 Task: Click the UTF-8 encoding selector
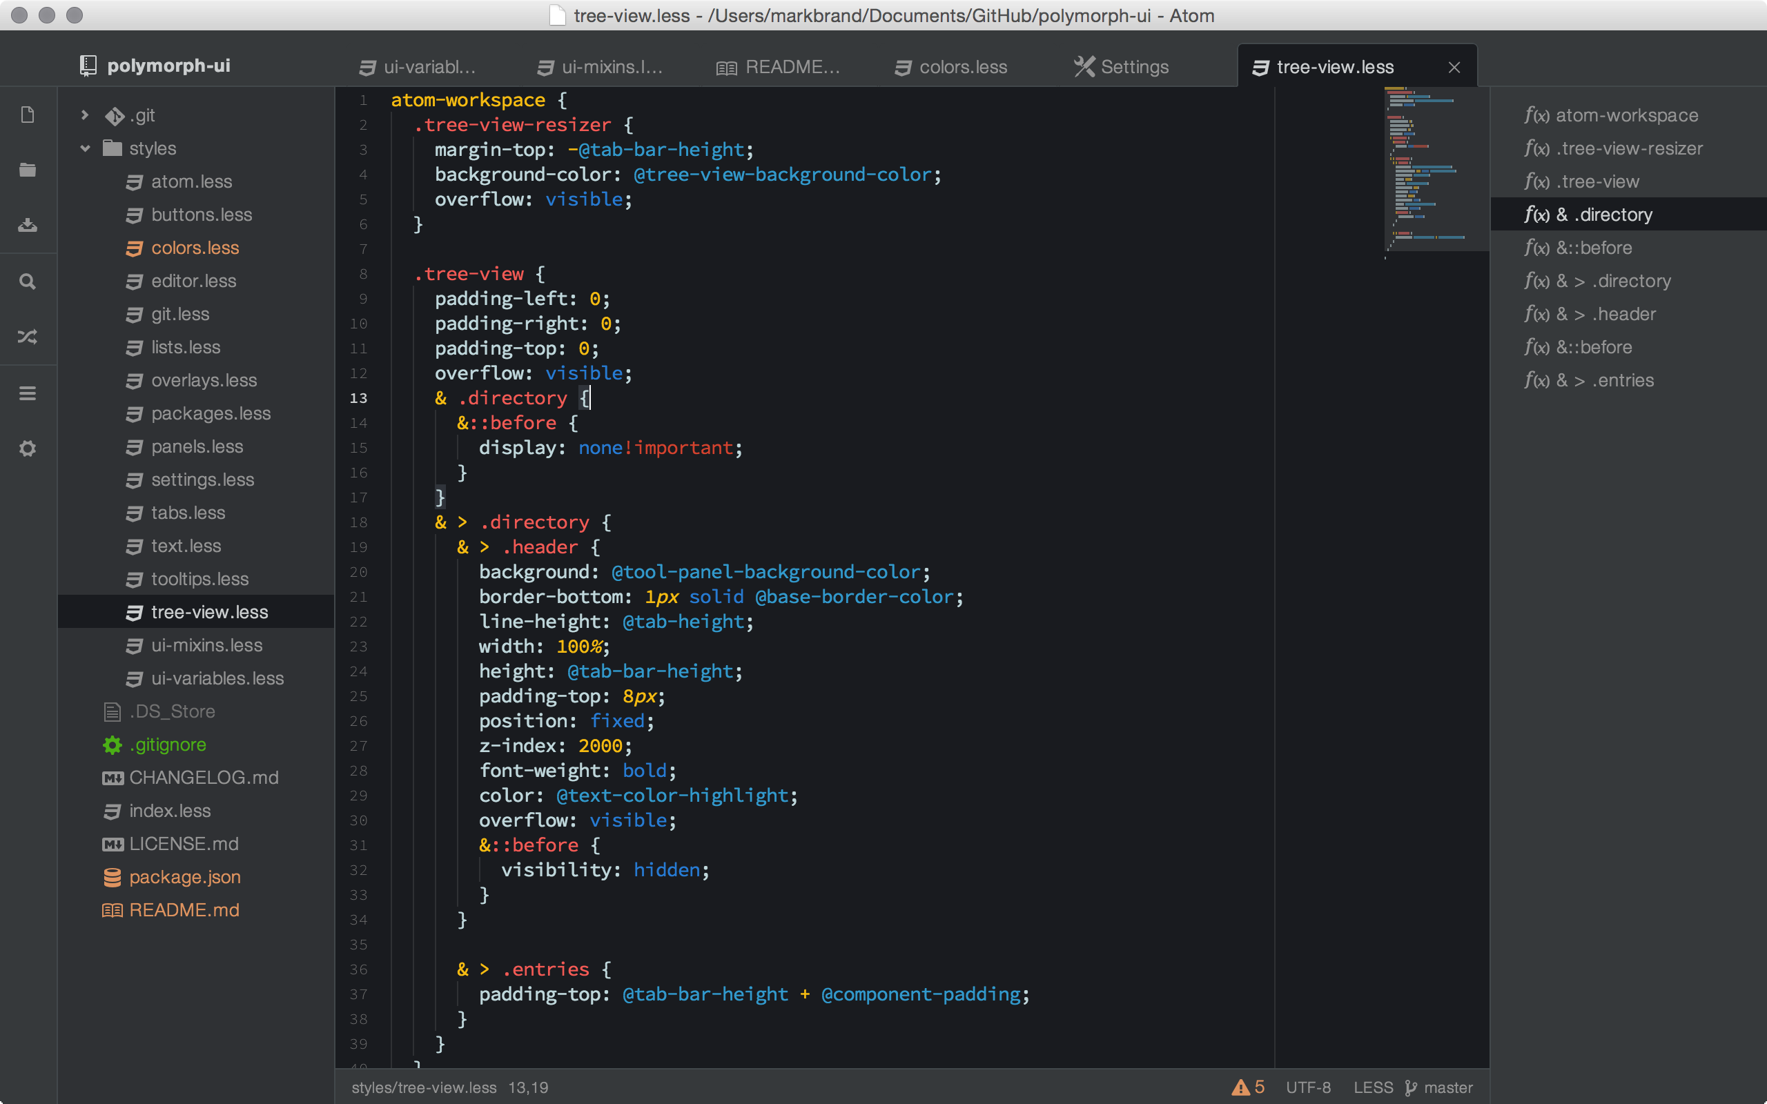1308,1087
